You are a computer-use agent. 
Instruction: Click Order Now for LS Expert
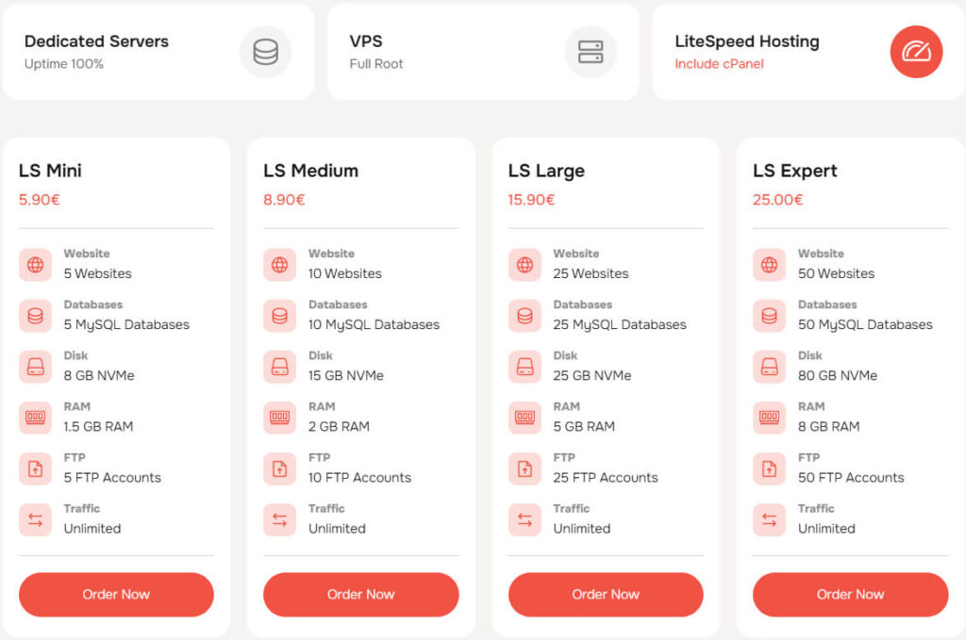[x=849, y=595]
